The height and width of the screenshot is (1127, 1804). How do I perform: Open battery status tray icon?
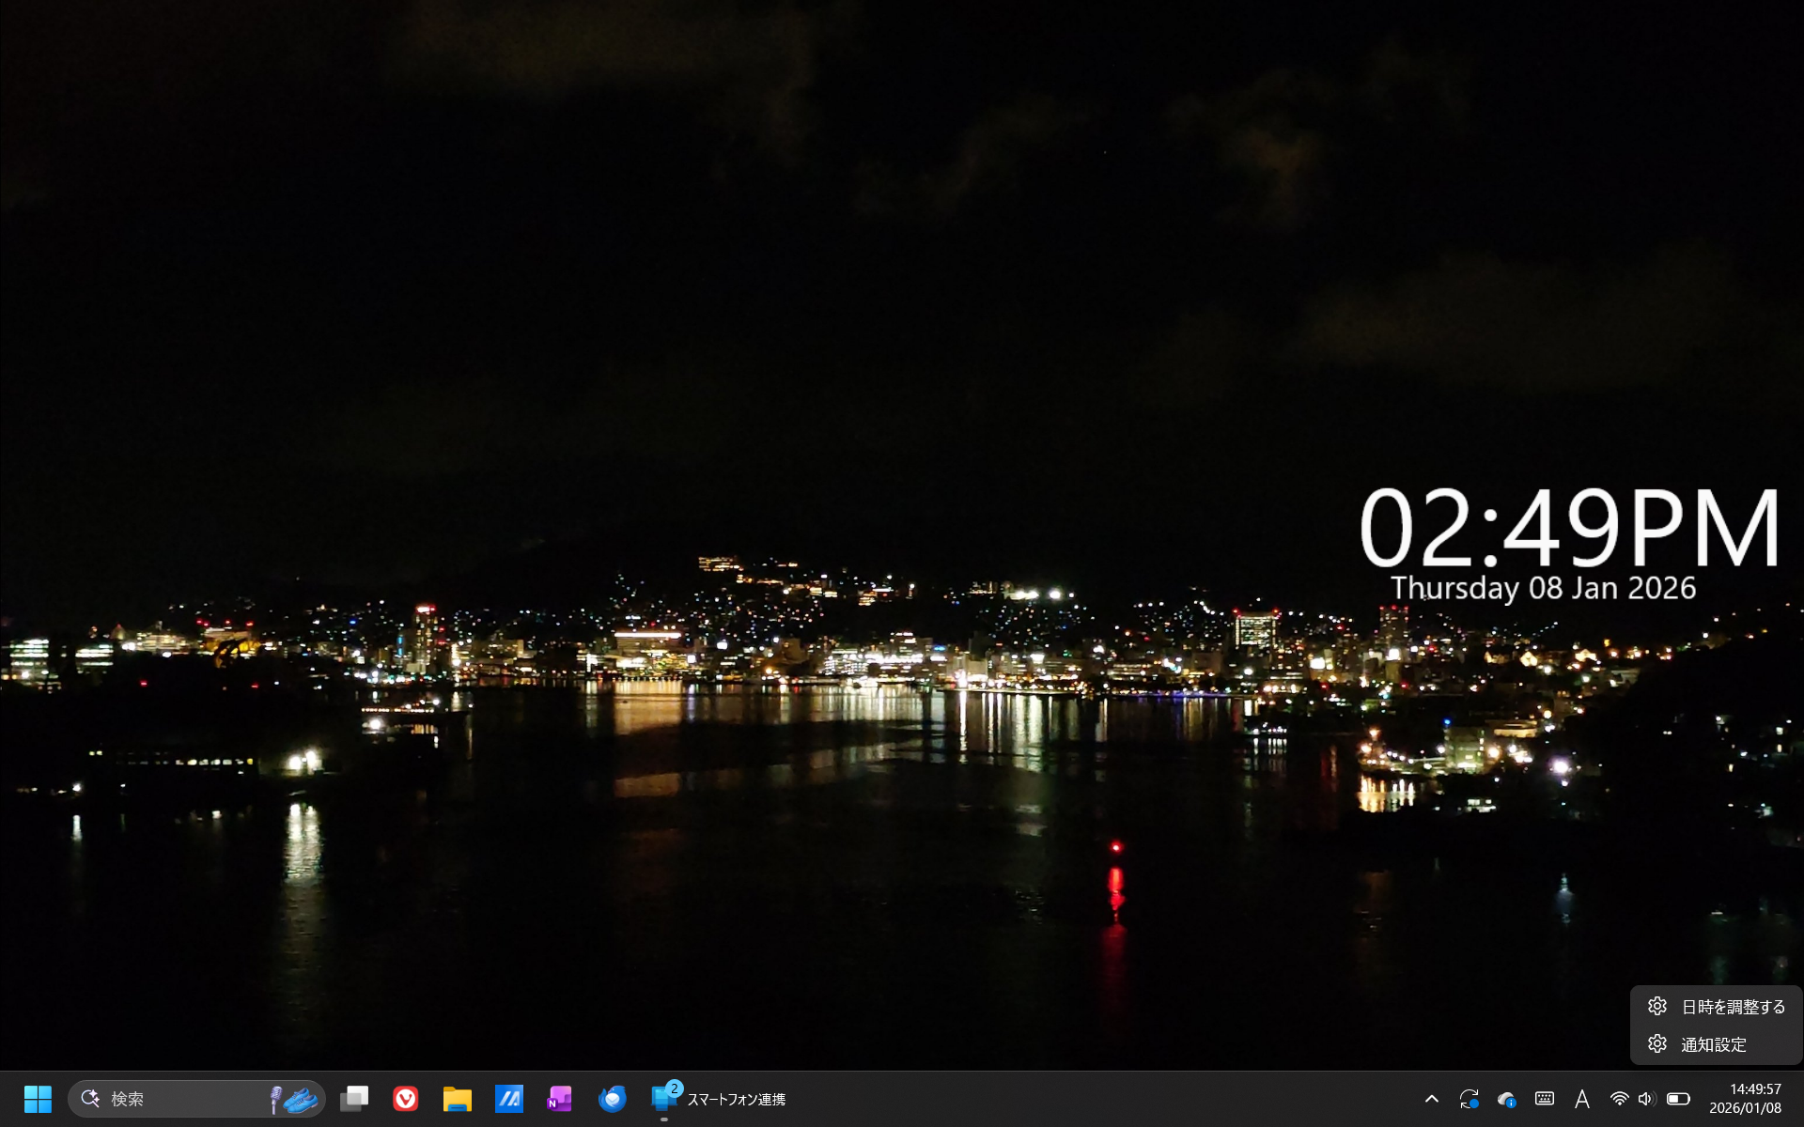pyautogui.click(x=1678, y=1099)
